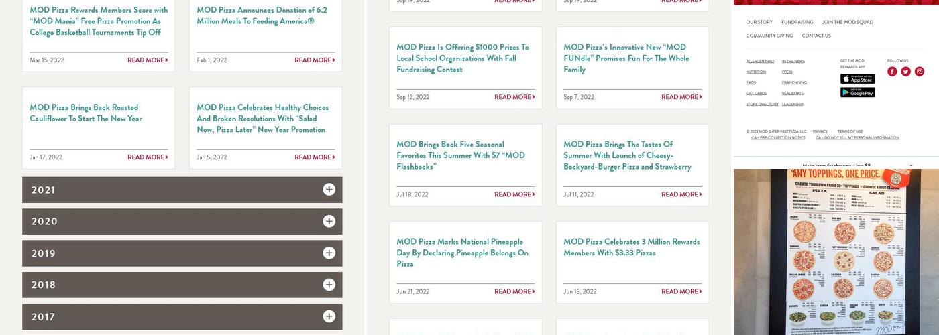Viewport: 939px width, 335px height.
Task: Open the MOD FUNdle article headline
Action: click(626, 58)
